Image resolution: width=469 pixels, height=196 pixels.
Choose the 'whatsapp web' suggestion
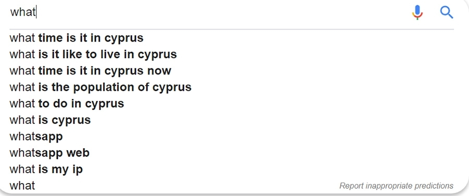(231, 153)
